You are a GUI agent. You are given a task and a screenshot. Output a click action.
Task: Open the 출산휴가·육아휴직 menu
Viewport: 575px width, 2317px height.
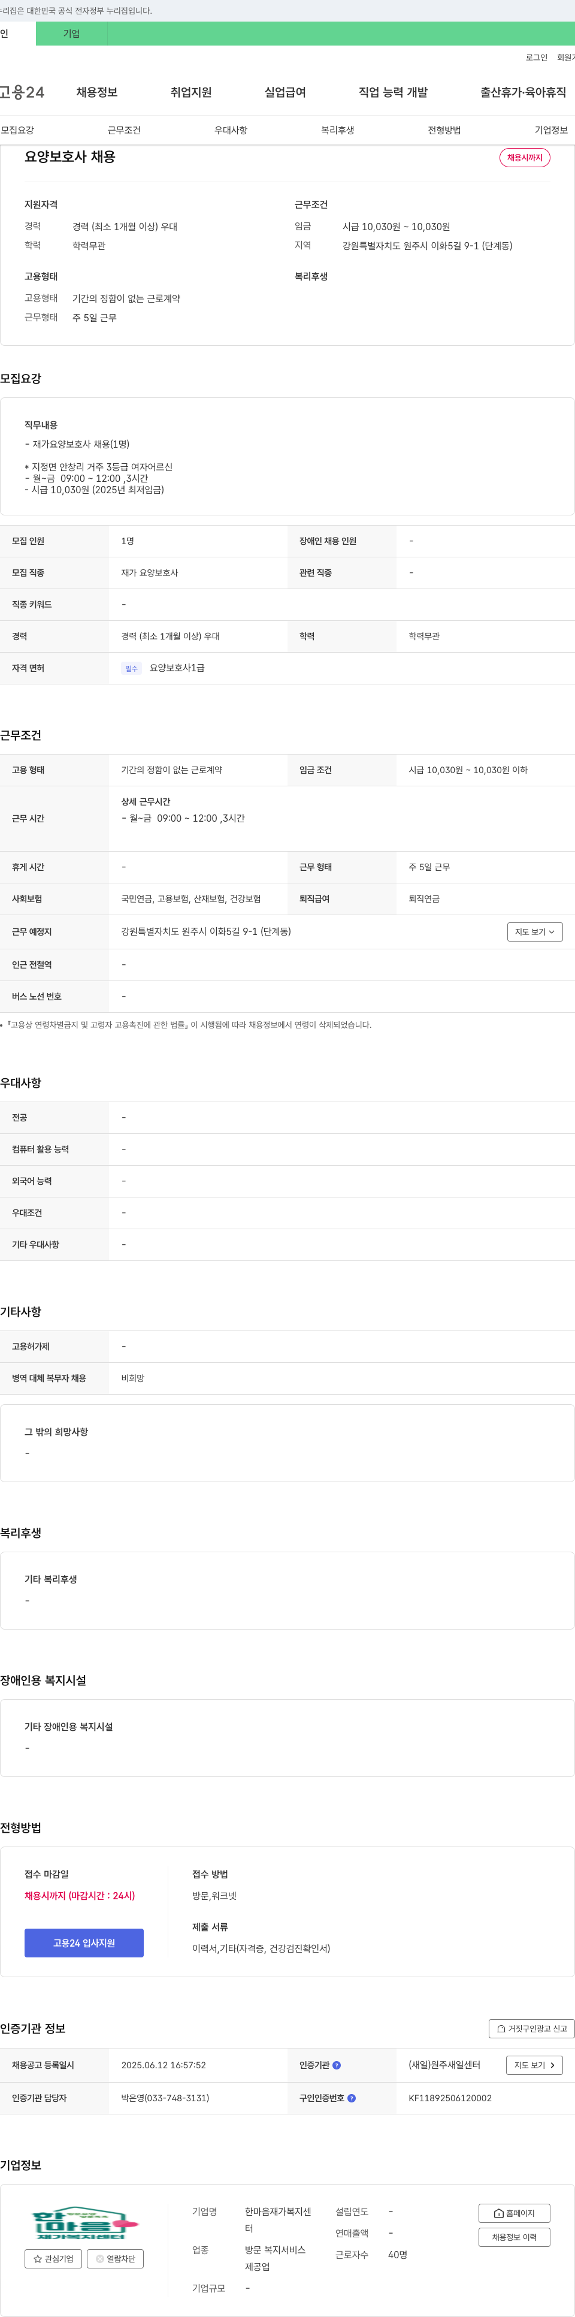pyautogui.click(x=523, y=92)
